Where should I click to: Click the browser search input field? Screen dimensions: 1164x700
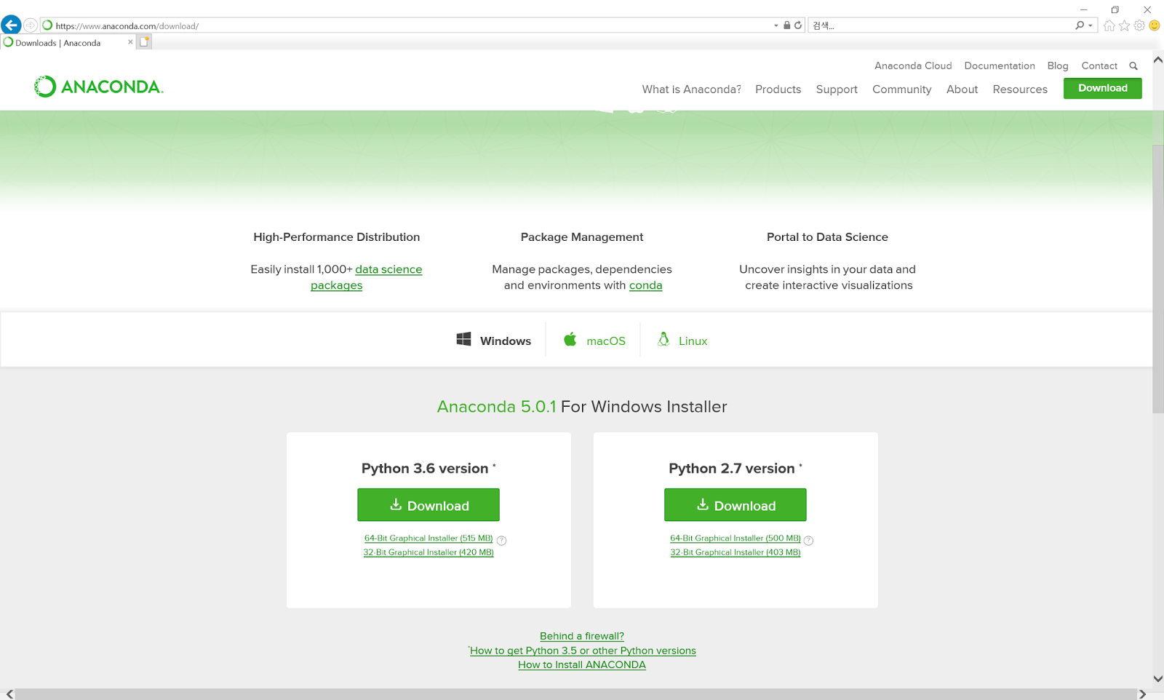pyautogui.click(x=941, y=25)
